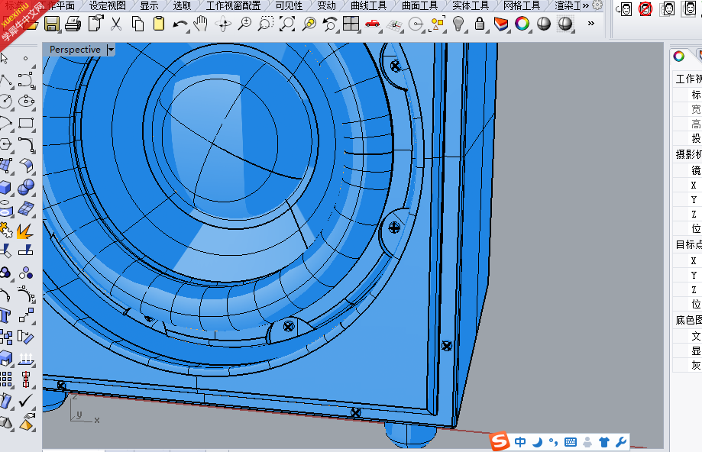Screen dimensions: 702x452
Task: Open the Sogou wrench settings icon
Action: pyautogui.click(x=621, y=442)
